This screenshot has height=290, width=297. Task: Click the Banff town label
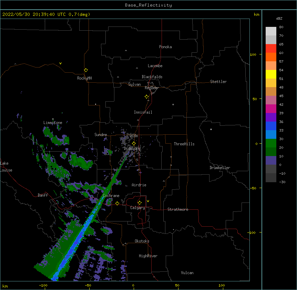(x=43, y=195)
